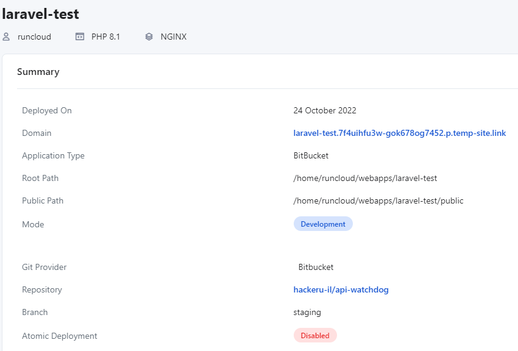Click the Development mode badge

[x=323, y=224]
